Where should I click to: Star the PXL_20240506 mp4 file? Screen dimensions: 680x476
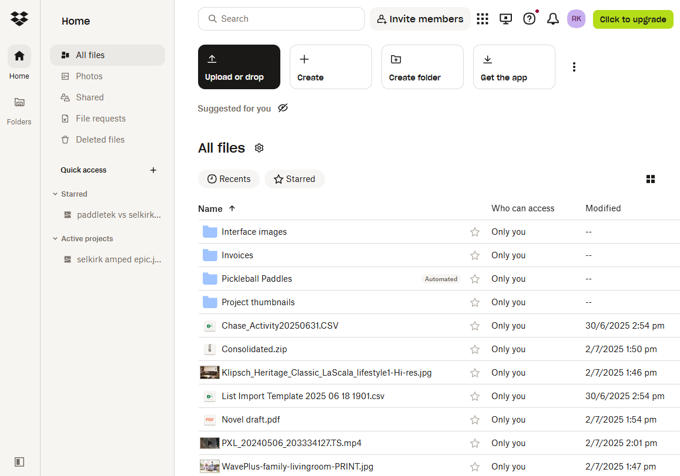pos(475,443)
